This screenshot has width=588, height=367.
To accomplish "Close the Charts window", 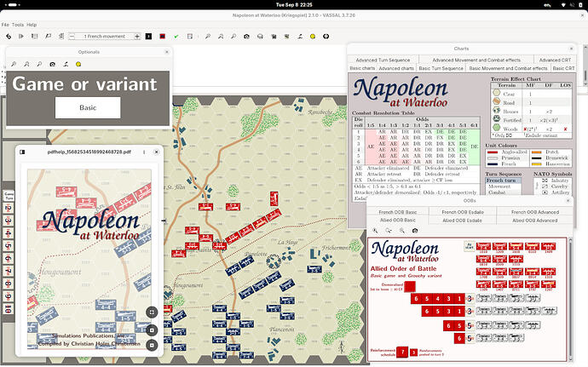I will pos(571,49).
